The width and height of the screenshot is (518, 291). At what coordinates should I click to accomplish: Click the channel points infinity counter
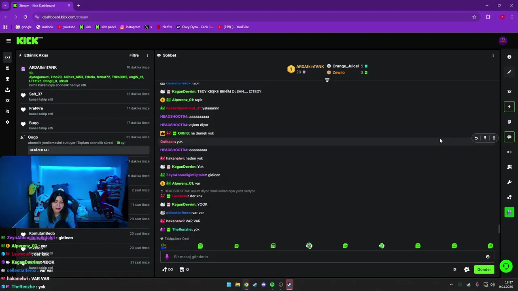click(168, 270)
